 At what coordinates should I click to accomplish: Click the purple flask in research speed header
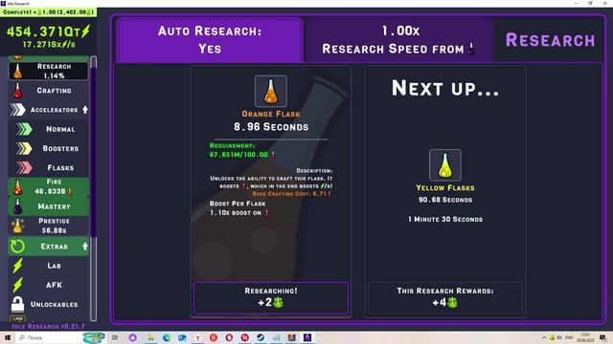tap(472, 49)
